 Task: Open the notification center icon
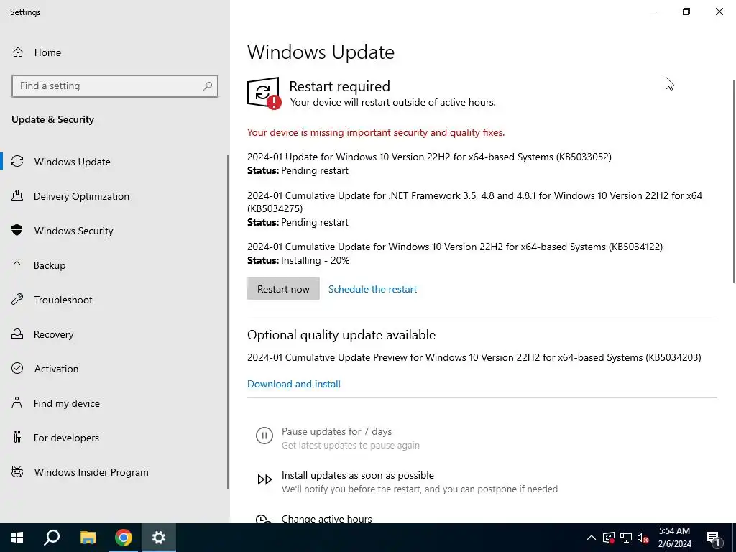pos(713,538)
